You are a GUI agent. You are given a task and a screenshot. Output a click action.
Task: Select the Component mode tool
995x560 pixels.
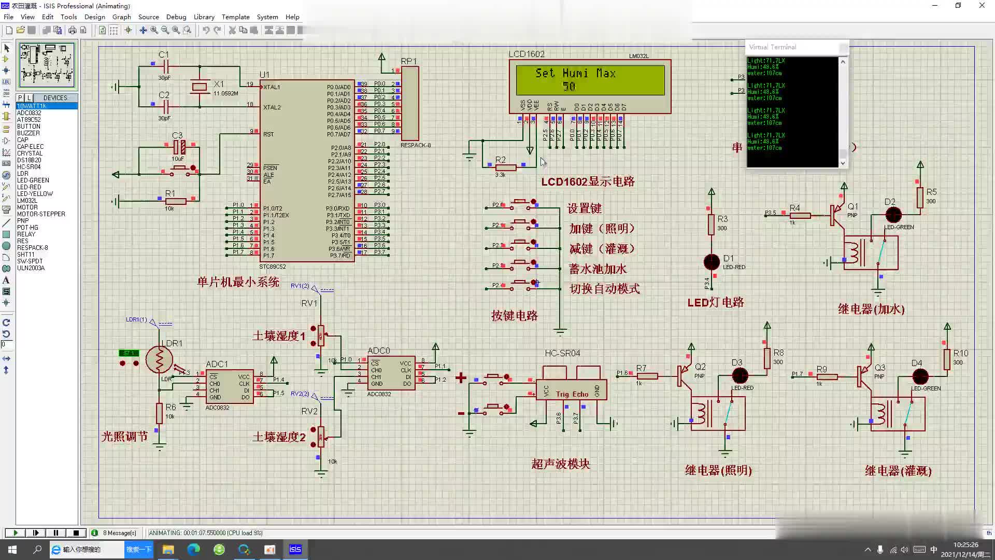(6, 59)
